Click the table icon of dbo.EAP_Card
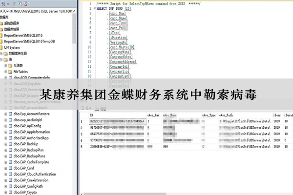 10,168
